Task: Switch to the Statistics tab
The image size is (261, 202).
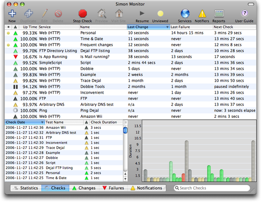Action: coord(26,188)
